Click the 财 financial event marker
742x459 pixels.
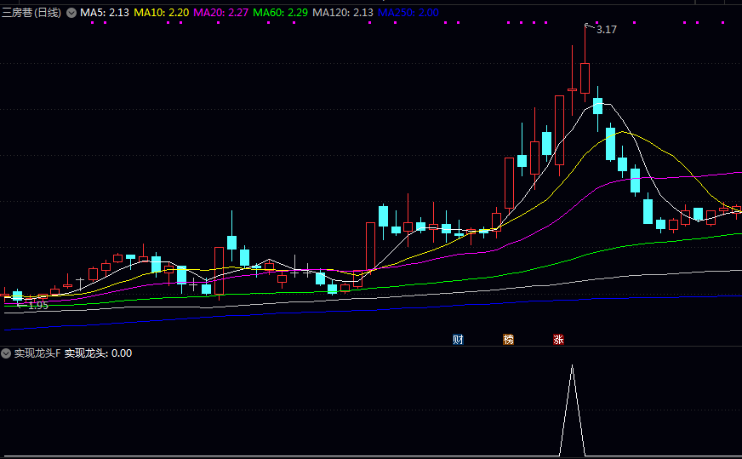[x=458, y=339]
